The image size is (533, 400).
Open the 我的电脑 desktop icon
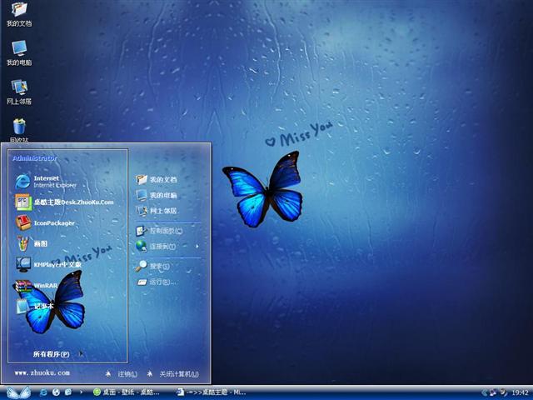tap(19, 52)
